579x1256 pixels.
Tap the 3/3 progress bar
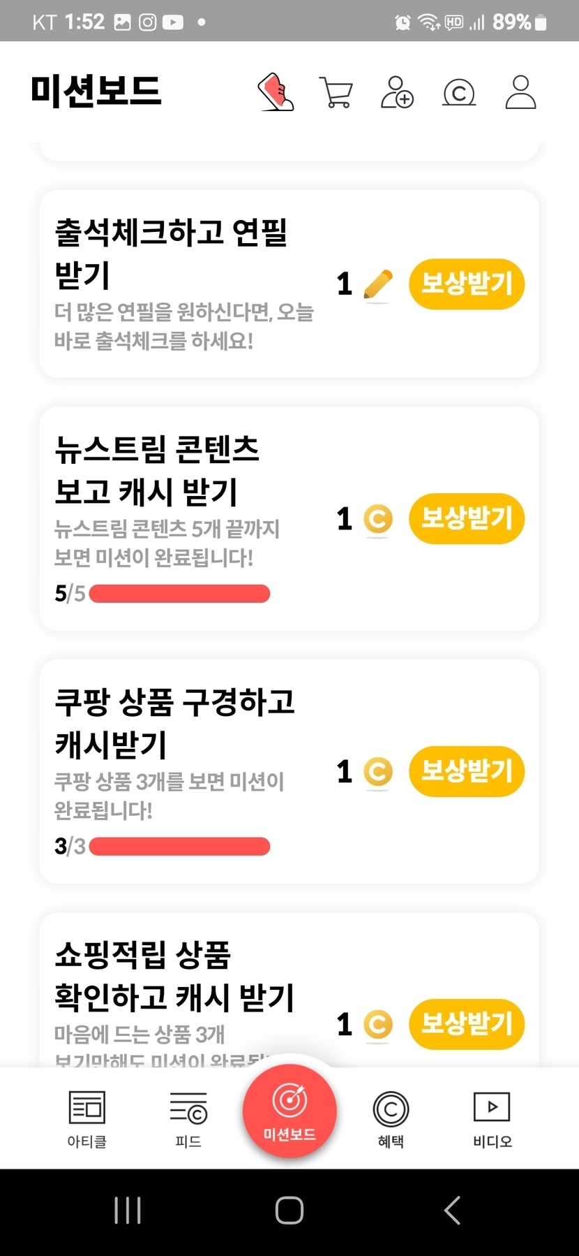pos(179,847)
